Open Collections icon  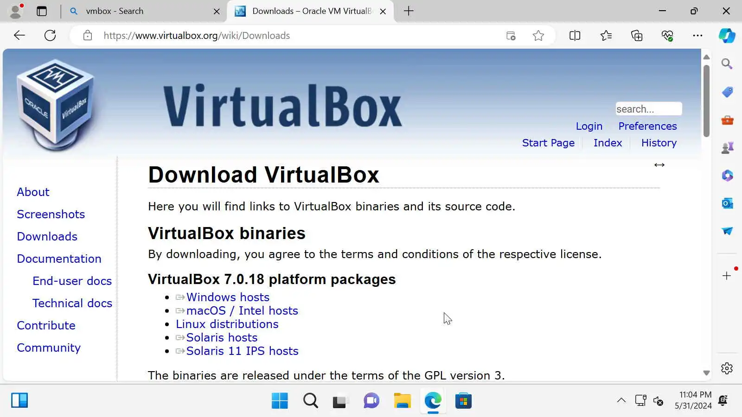637,36
